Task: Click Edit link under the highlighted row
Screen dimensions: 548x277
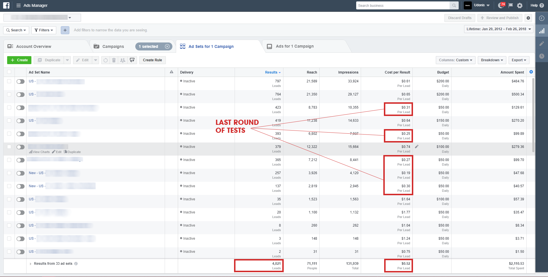Action: click(57, 152)
